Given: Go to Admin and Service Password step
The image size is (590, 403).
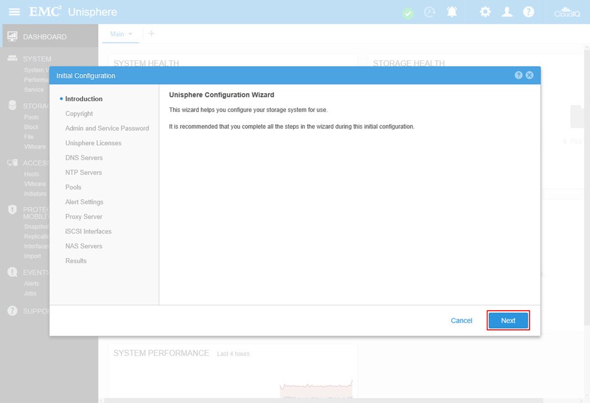Looking at the screenshot, I should [x=107, y=128].
